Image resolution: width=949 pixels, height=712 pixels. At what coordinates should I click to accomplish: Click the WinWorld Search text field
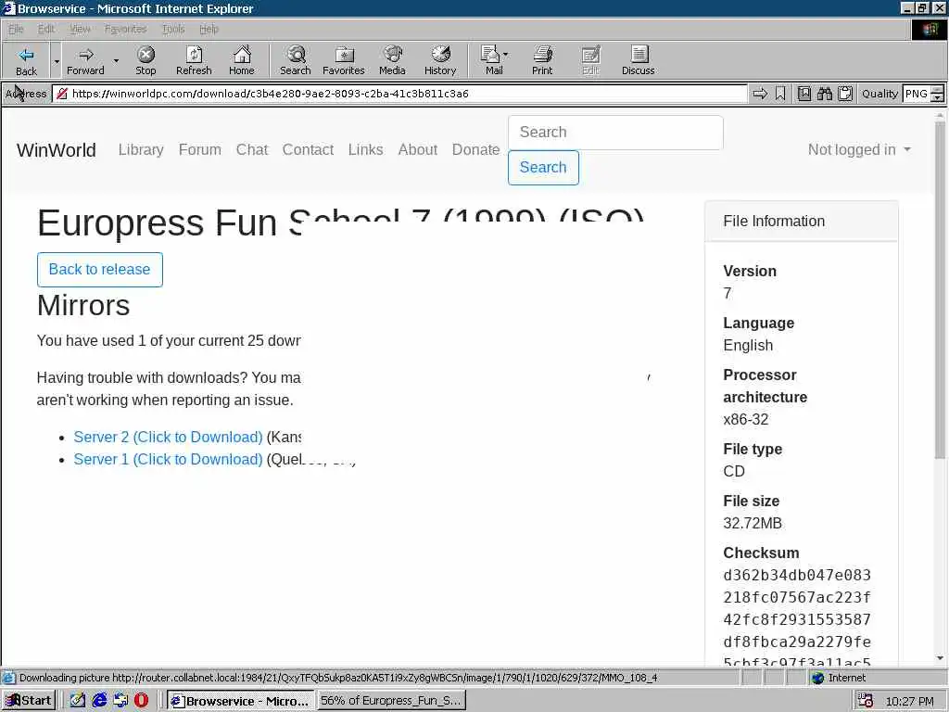point(615,132)
